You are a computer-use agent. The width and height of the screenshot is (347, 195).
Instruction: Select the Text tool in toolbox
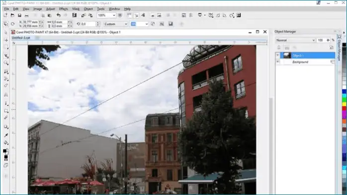click(6, 95)
